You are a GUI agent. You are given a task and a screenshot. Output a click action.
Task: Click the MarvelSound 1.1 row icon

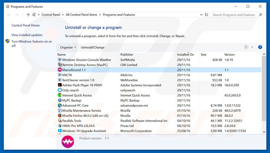pos(60,70)
